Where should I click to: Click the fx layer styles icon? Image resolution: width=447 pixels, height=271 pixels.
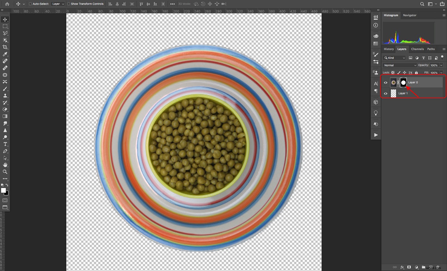(402, 267)
